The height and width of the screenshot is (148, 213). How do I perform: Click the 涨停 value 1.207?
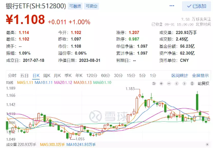(x=134, y=33)
